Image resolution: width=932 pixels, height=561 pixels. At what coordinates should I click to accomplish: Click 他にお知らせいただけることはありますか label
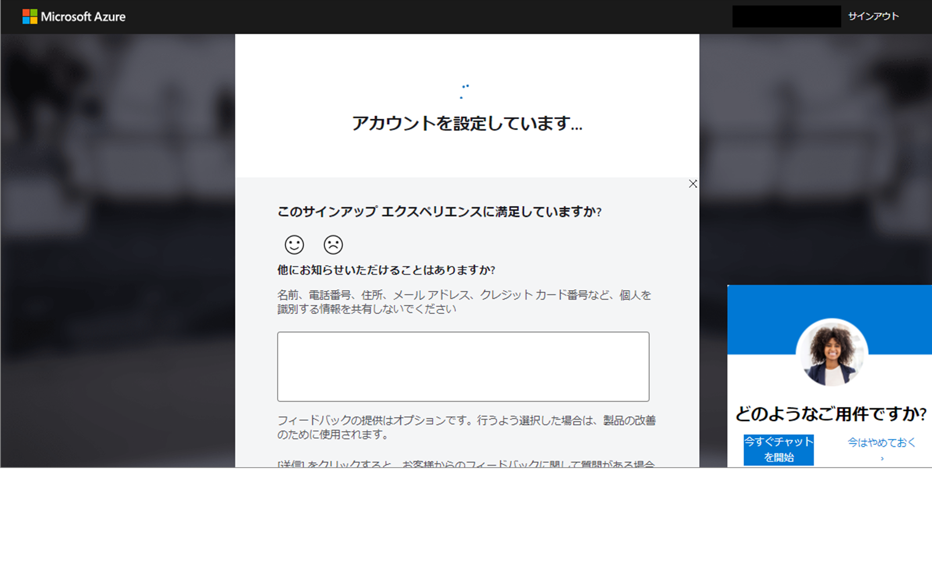(x=386, y=270)
